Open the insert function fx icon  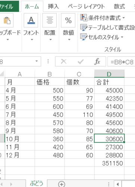pos(97,61)
